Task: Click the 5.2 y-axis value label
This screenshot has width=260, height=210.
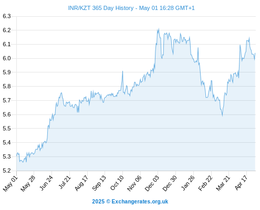Action: (x=7, y=171)
